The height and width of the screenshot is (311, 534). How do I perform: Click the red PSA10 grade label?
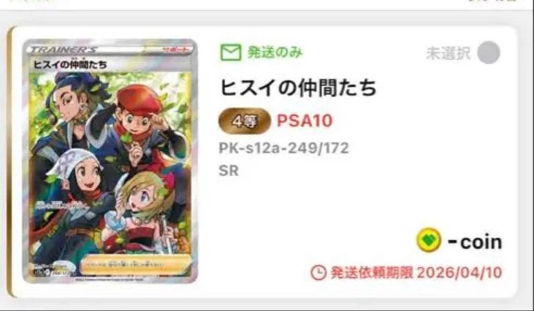click(305, 121)
